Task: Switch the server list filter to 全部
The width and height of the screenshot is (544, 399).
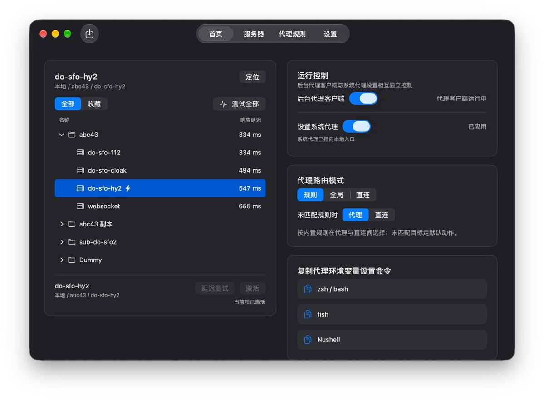Action: pos(68,104)
